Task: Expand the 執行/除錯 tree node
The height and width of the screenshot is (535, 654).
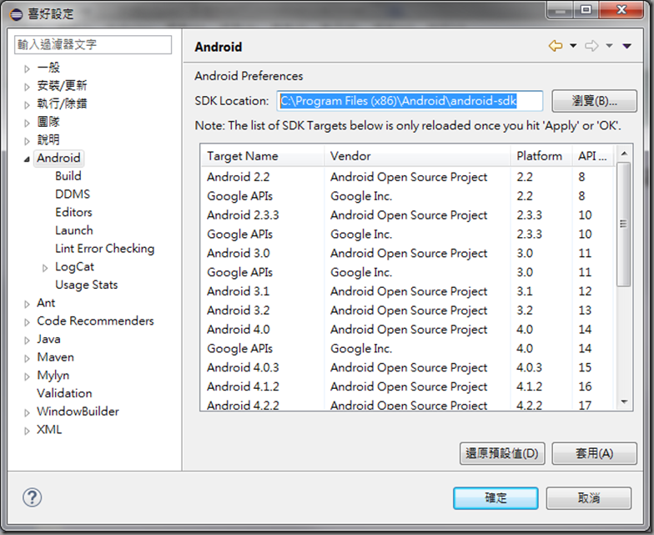Action: pos(27,105)
